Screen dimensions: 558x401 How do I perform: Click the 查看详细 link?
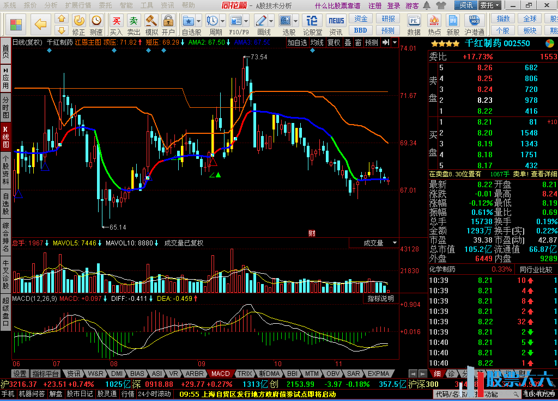click(x=544, y=174)
